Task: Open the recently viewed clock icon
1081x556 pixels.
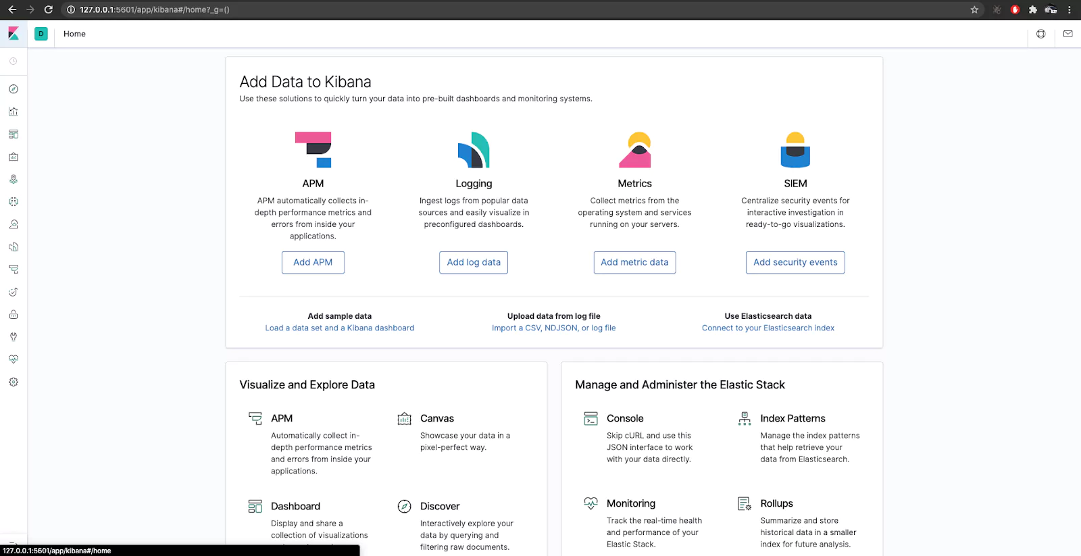Action: (x=14, y=61)
